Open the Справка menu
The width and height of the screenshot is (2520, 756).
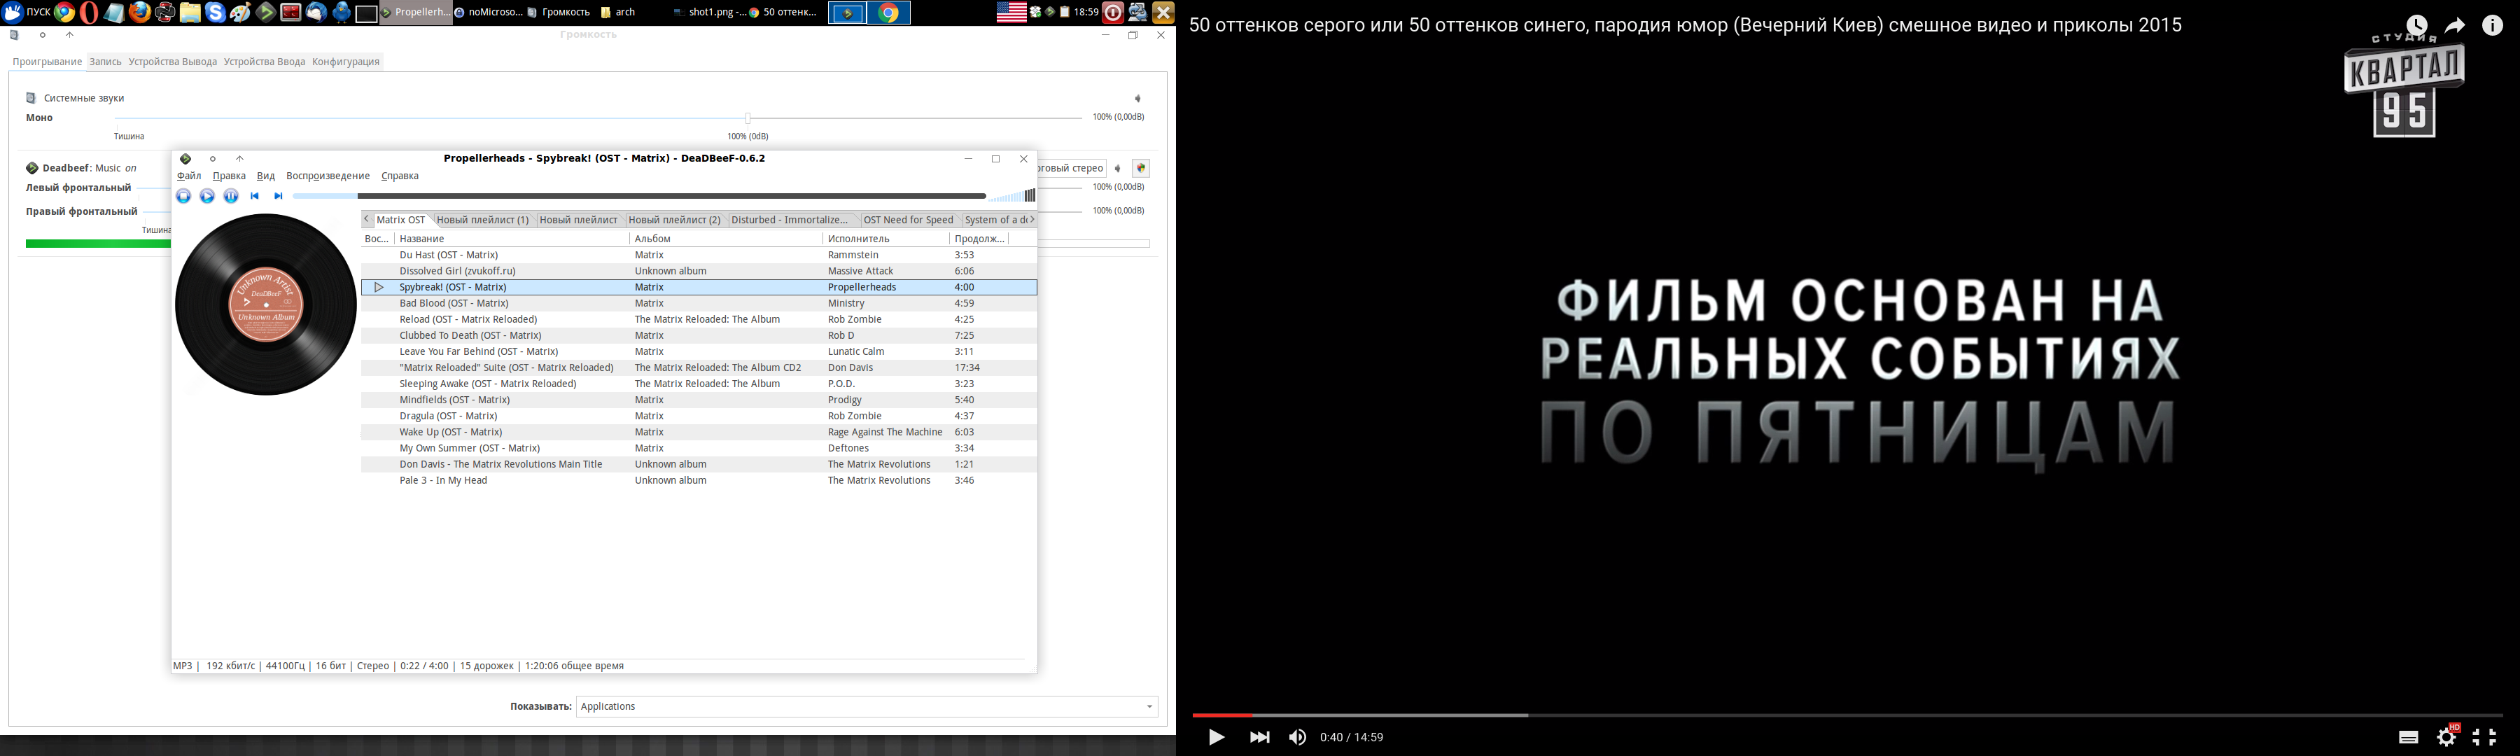[400, 176]
